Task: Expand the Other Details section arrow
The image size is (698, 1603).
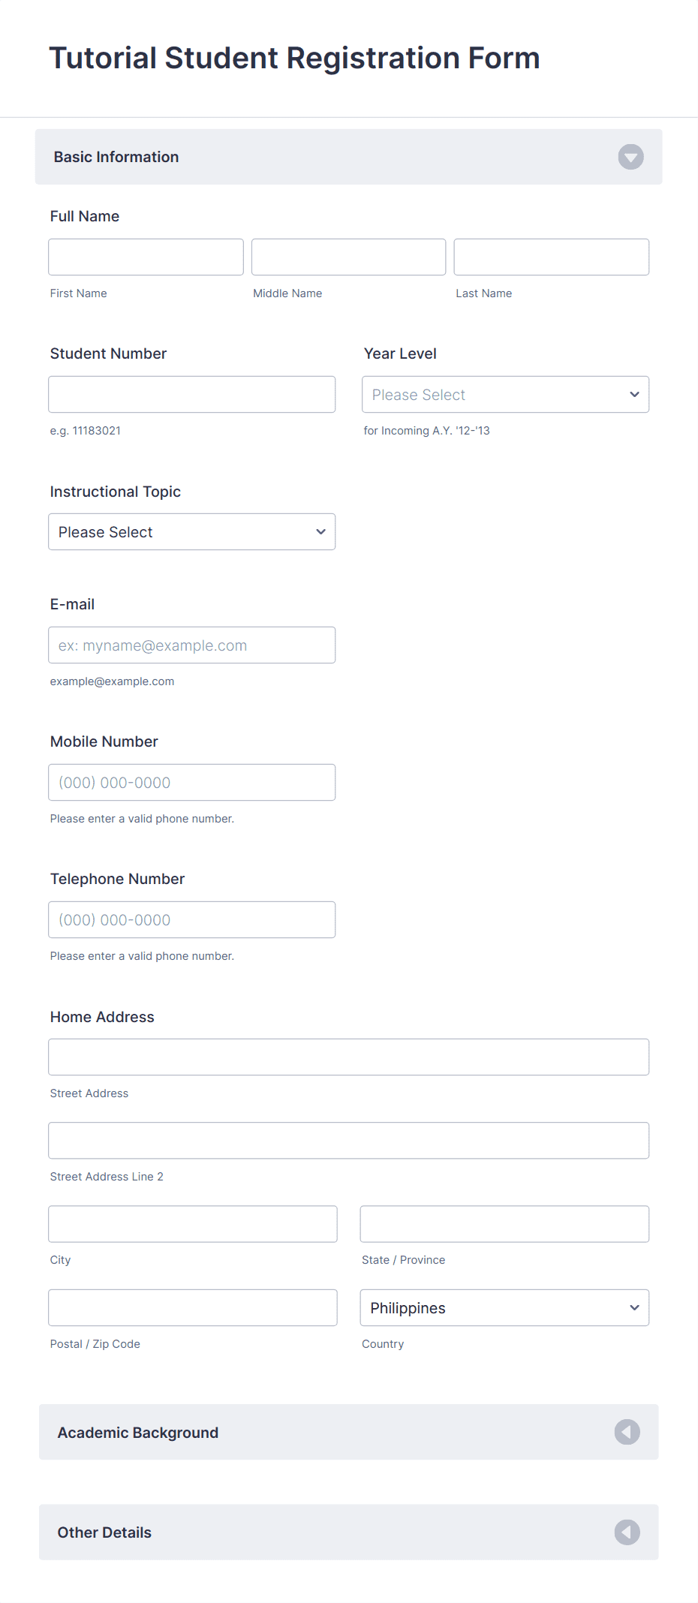Action: click(x=627, y=1532)
